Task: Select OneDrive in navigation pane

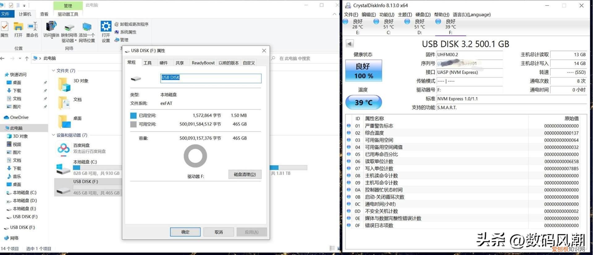Action: (x=19, y=117)
